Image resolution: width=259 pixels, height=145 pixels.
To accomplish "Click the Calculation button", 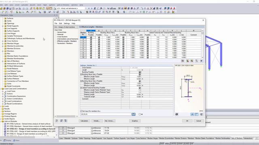I will 85,121.
